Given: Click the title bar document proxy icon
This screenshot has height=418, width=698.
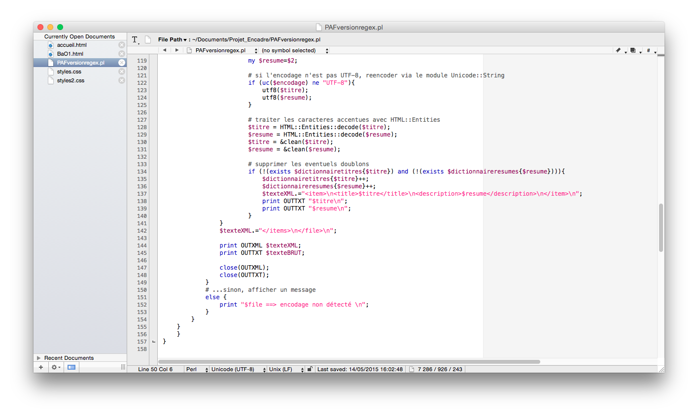Looking at the screenshot, I should [319, 27].
